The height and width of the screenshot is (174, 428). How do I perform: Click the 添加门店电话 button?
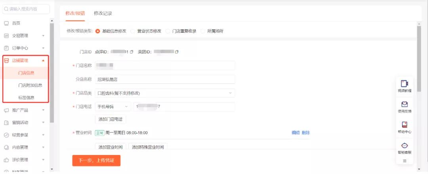111,119
